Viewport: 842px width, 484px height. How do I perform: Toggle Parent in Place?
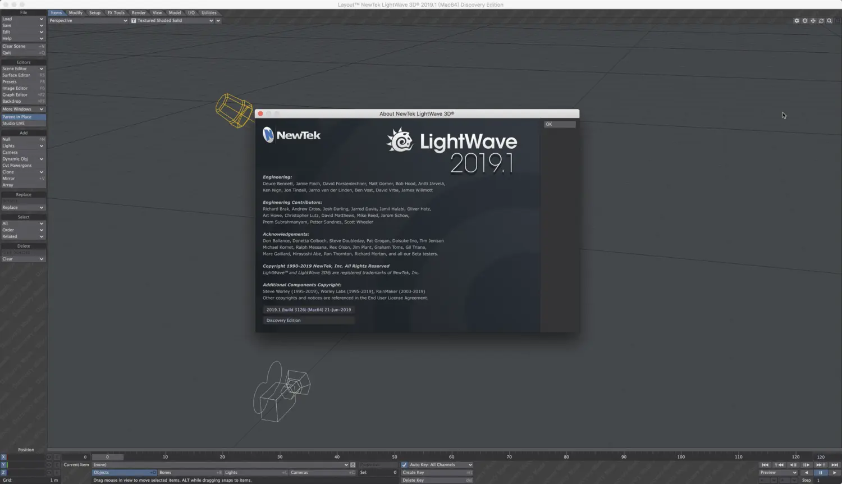tap(23, 117)
